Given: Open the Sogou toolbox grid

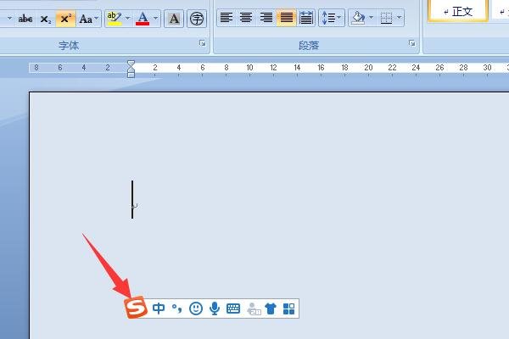Looking at the screenshot, I should pos(288,308).
